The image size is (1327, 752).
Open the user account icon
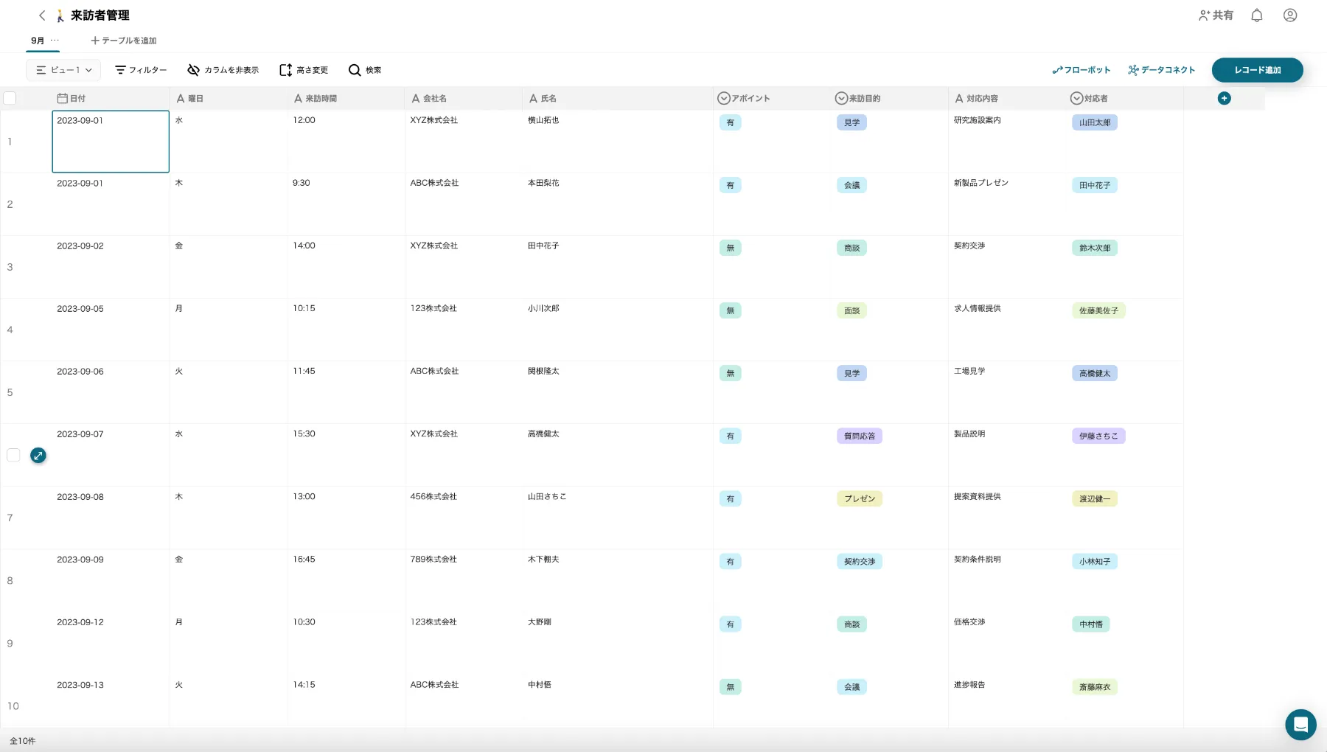1290,15
